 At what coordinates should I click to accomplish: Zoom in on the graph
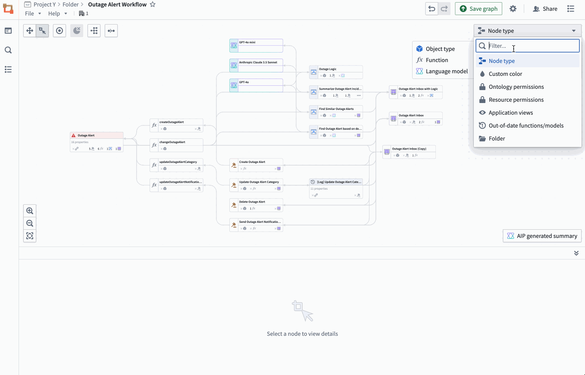(x=30, y=211)
